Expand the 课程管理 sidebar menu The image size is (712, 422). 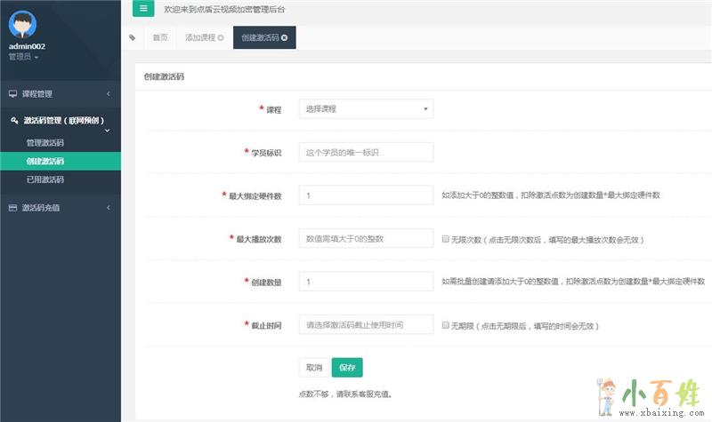[x=60, y=93]
